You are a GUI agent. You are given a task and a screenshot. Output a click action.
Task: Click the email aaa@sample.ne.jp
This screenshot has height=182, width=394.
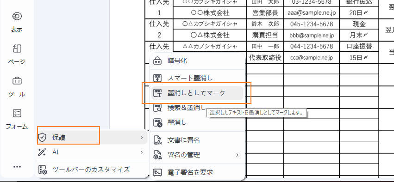[x=312, y=13]
